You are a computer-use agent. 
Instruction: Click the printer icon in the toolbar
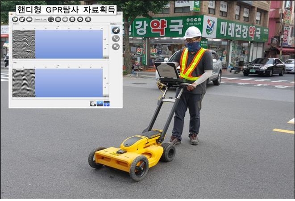point(29,19)
